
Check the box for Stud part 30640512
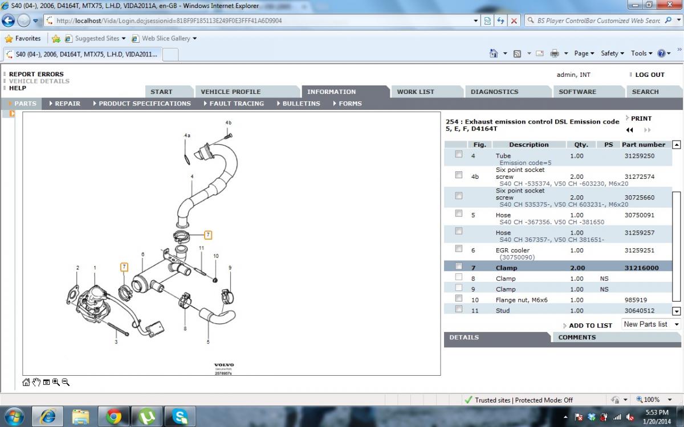(459, 309)
